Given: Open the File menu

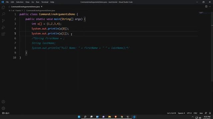Looking at the screenshot, I should 7,2.
